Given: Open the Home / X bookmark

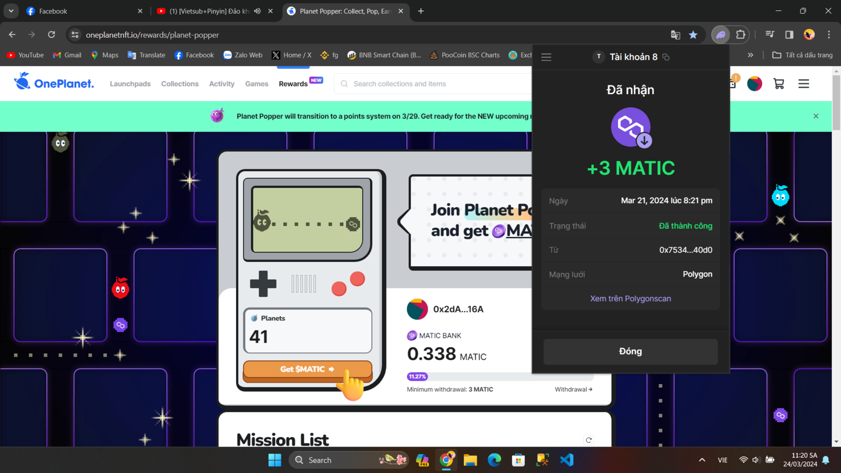Looking at the screenshot, I should coord(292,55).
